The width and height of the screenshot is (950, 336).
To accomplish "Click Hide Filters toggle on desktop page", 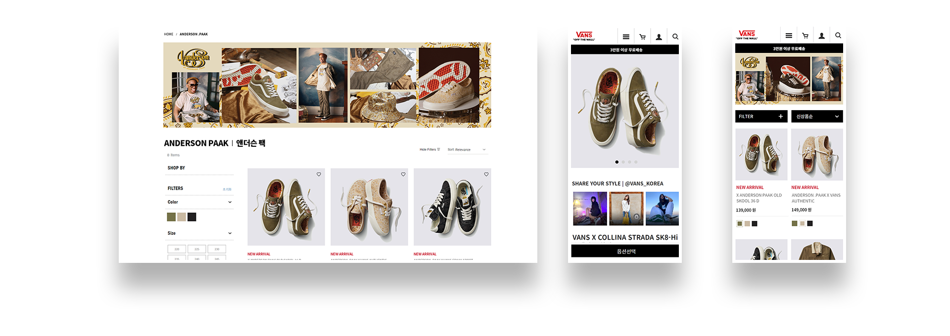I will pos(430,149).
